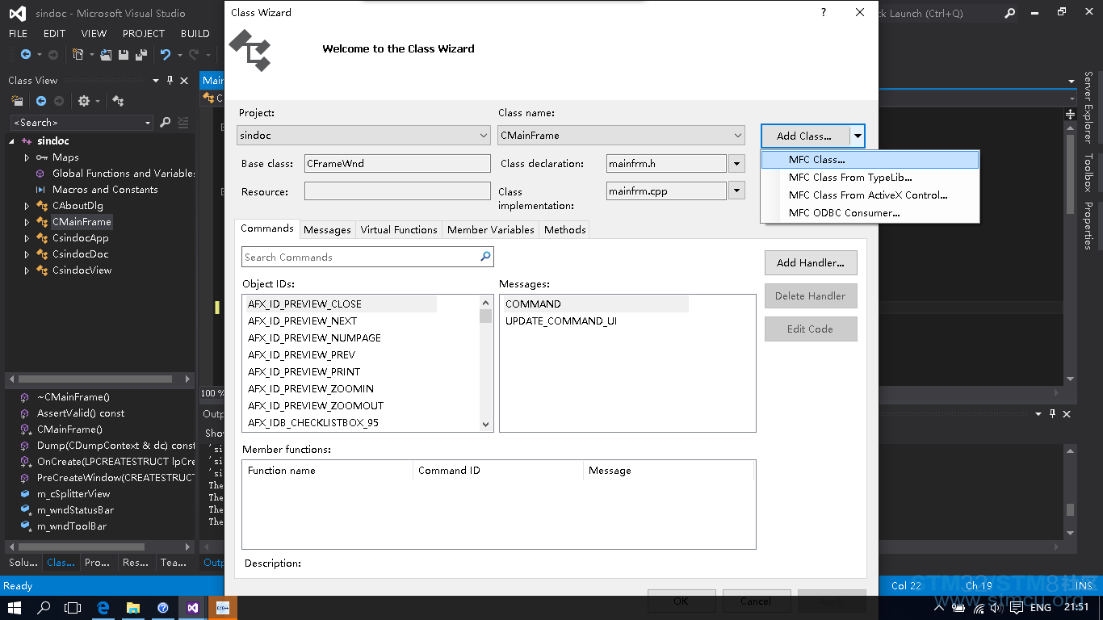The image size is (1103, 620).
Task: Click the taskbar Search icon
Action: [x=44, y=607]
